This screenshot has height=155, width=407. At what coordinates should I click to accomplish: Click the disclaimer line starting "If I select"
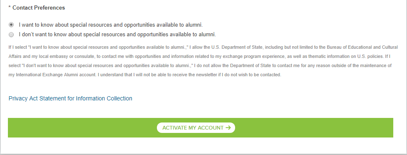coord(203,47)
